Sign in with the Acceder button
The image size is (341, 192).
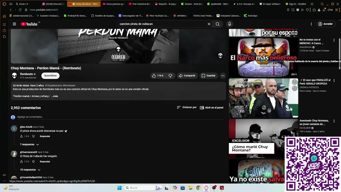click(326, 24)
